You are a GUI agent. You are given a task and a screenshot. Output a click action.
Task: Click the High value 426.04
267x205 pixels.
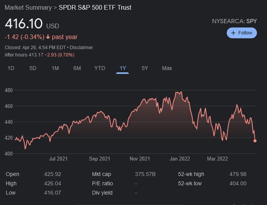(x=53, y=183)
